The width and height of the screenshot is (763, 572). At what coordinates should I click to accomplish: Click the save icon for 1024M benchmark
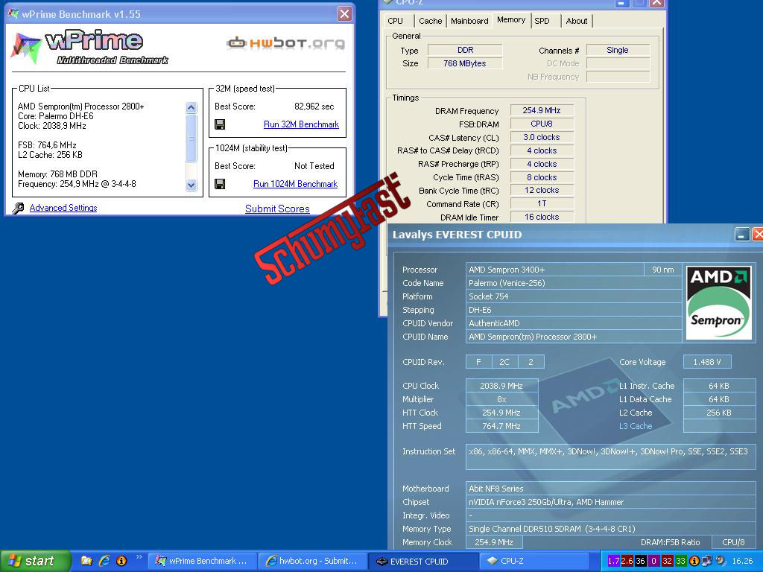tap(220, 184)
